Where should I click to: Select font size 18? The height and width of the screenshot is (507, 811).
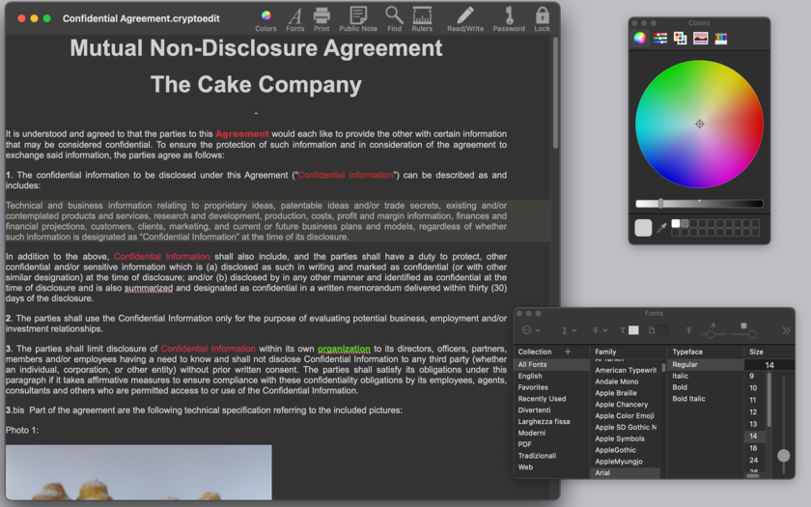pos(753,448)
